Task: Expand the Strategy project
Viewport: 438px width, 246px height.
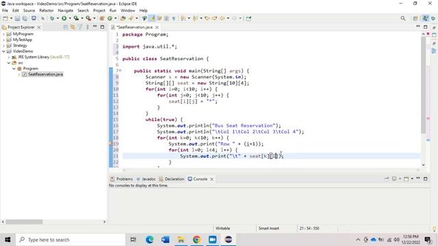Action: click(3, 46)
